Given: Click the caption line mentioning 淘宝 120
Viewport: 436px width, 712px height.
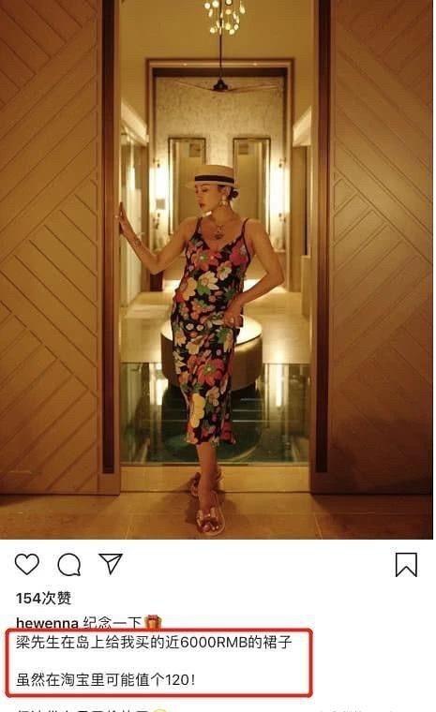Looking at the screenshot, I should [x=106, y=680].
